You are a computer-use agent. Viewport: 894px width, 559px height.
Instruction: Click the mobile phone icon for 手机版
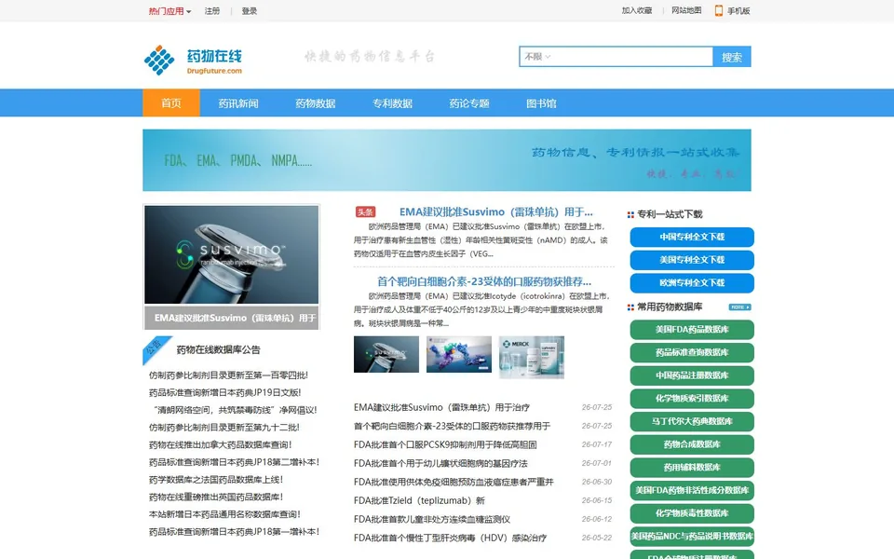coord(718,10)
